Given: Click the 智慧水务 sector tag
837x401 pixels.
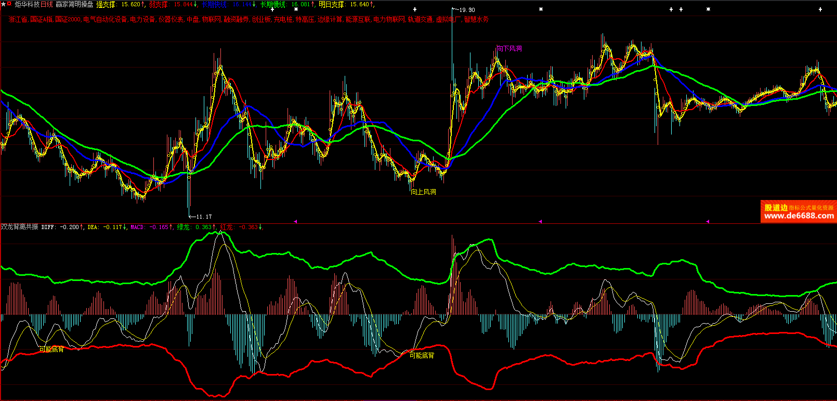Looking at the screenshot, I should [476, 20].
